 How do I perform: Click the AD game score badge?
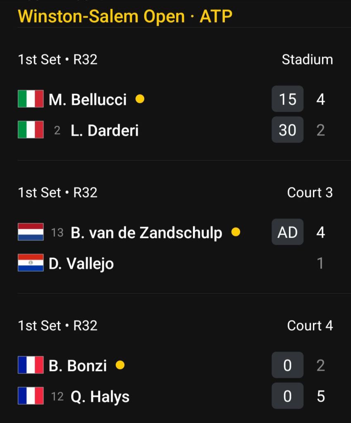(x=288, y=232)
